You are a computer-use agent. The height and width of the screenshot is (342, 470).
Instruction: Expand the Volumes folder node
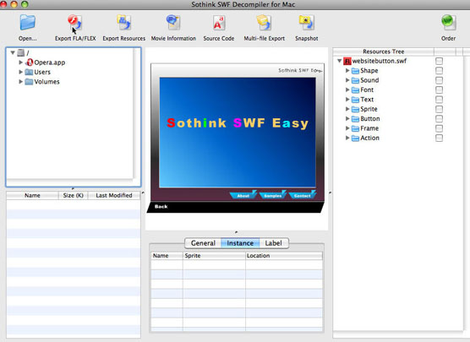[20, 81]
